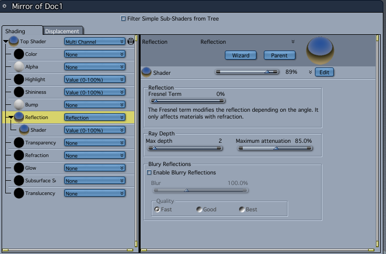Image resolution: width=386 pixels, height=254 pixels.
Task: Click the Highlight channel sphere icon
Action: (19, 80)
